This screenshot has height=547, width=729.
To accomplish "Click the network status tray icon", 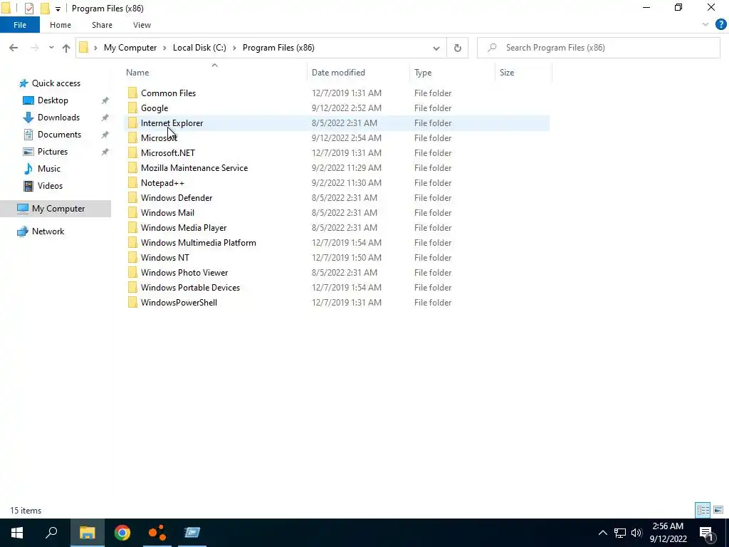I will 620,533.
